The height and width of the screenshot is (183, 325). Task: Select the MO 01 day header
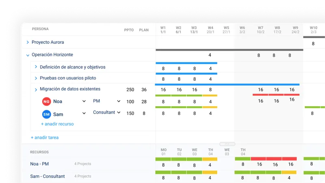[164, 152]
